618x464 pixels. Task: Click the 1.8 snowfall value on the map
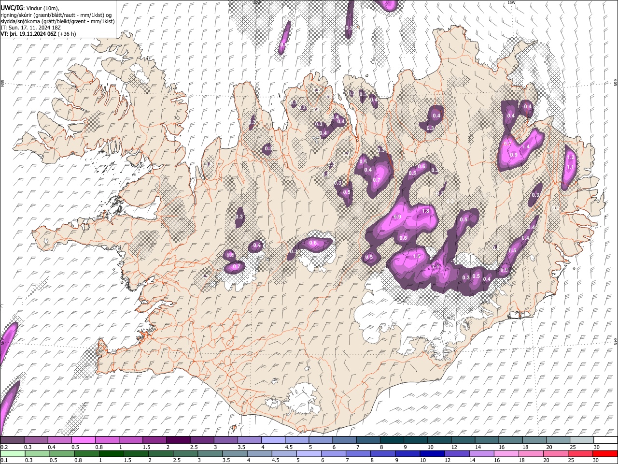pos(425,211)
